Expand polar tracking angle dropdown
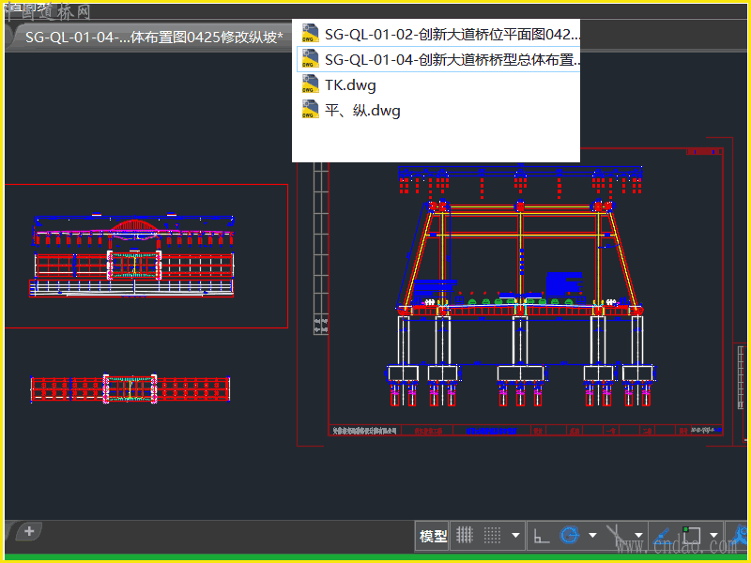The height and width of the screenshot is (563, 751). pos(592,537)
